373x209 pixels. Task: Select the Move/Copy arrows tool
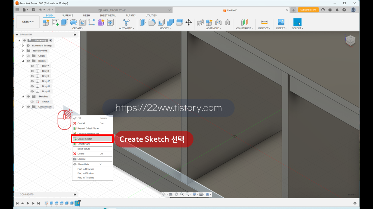pos(189,22)
